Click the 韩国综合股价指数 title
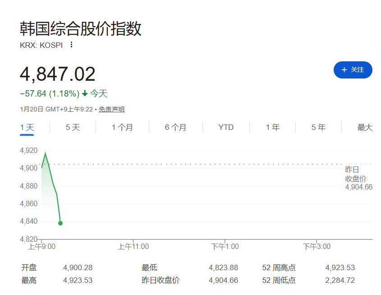 coord(81,28)
